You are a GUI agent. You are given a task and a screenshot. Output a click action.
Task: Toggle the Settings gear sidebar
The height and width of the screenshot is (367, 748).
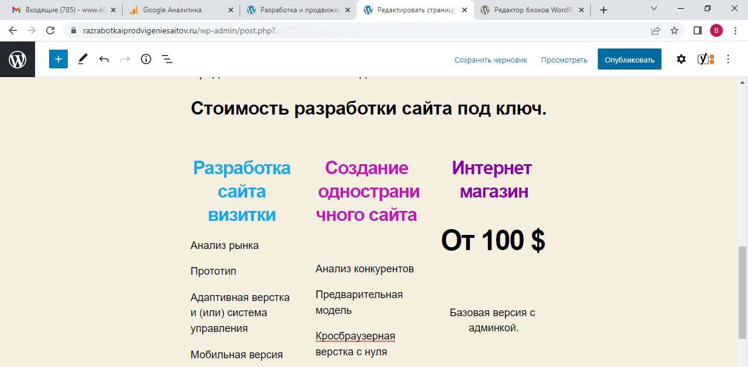coord(681,59)
